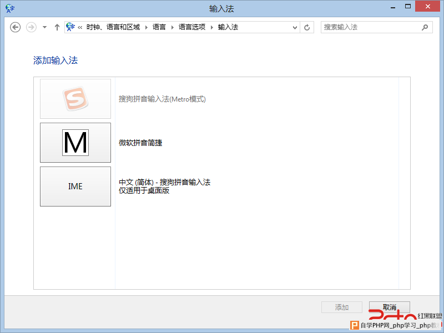Viewport: 444px width, 333px height.
Task: Choose 微软拼音简捷 input method
Action: pyautogui.click(x=140, y=143)
